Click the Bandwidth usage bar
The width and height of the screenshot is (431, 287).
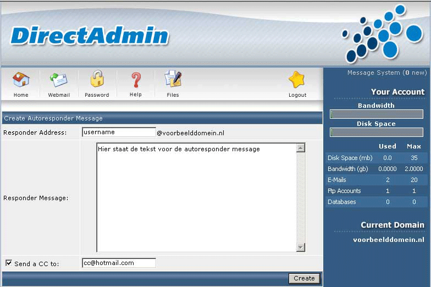pos(376,114)
